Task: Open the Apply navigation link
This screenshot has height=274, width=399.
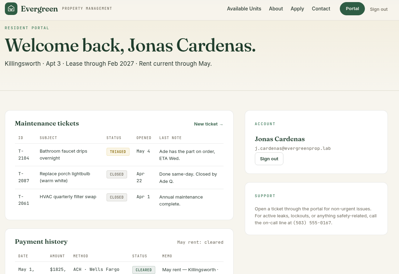Action: 297,9
